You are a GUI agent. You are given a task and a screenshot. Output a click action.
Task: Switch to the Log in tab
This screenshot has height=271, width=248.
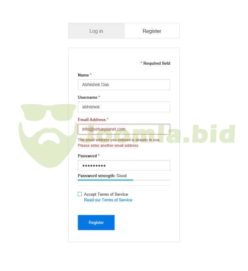coord(96,31)
